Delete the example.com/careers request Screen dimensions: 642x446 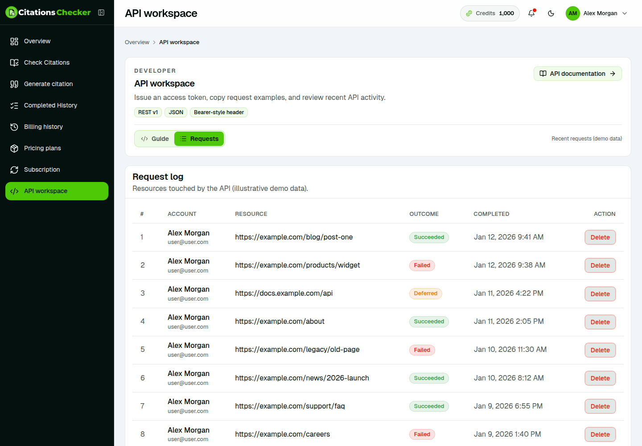click(x=600, y=434)
